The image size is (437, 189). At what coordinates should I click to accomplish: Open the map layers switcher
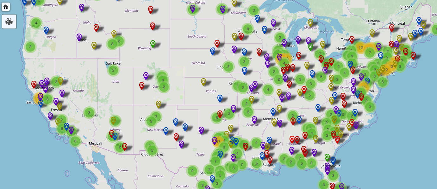(x=9, y=21)
